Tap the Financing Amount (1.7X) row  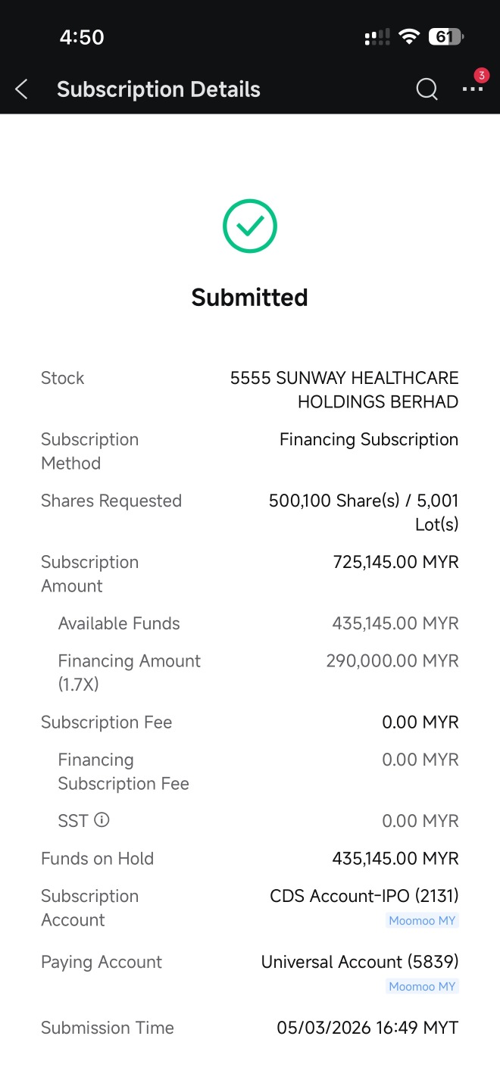250,673
